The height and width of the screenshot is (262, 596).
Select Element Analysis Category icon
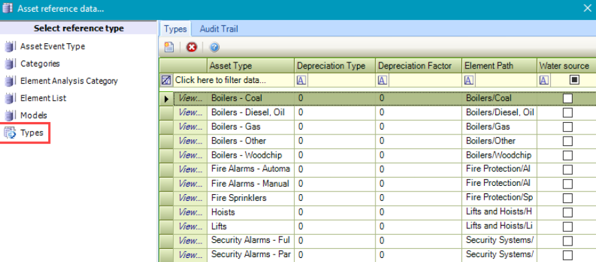click(9, 81)
